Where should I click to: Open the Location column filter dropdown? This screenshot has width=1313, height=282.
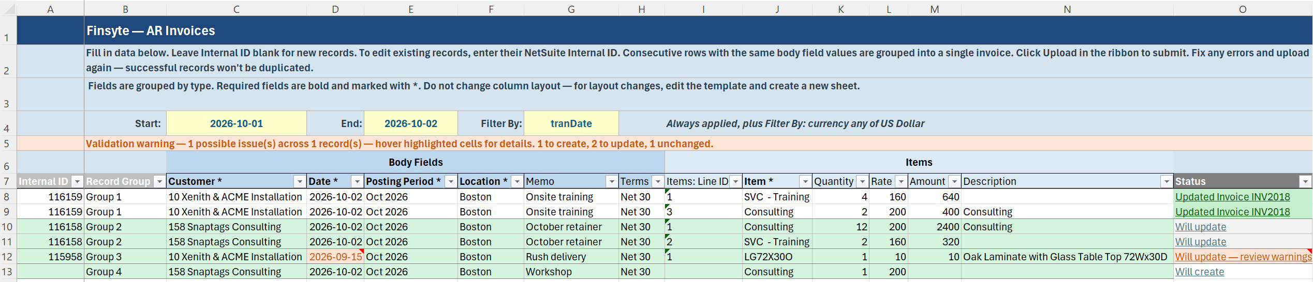pyautogui.click(x=517, y=181)
